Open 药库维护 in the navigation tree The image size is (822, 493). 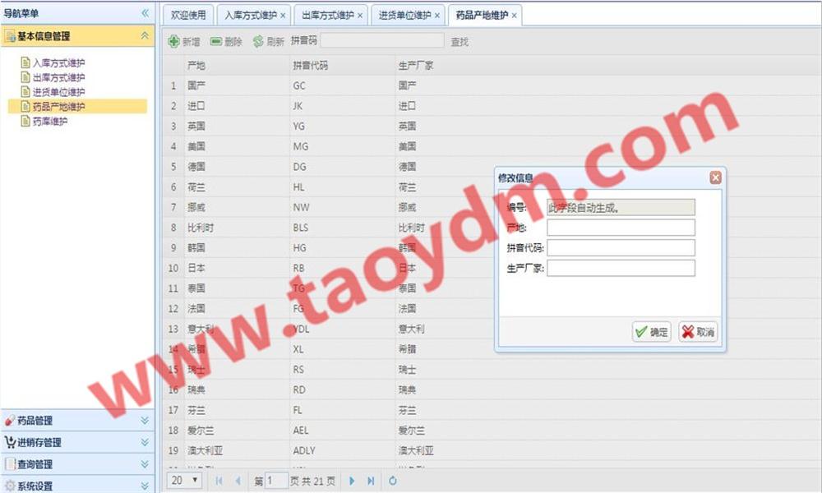click(x=50, y=122)
